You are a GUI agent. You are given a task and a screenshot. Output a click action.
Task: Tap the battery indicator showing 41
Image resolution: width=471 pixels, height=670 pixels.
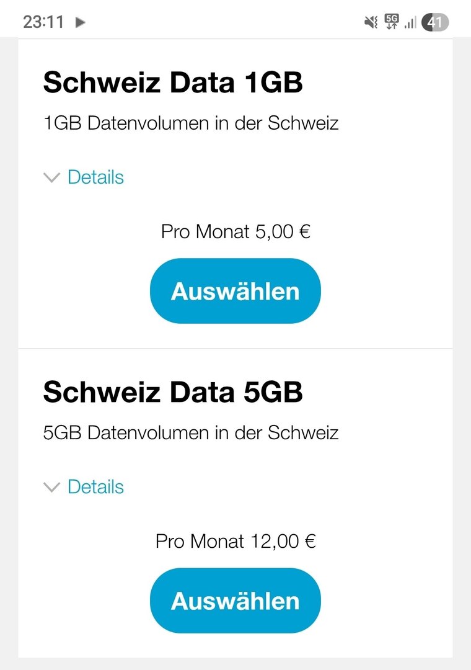435,22
